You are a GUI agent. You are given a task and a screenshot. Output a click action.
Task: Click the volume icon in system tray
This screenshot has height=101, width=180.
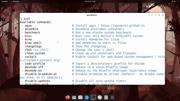175,1
